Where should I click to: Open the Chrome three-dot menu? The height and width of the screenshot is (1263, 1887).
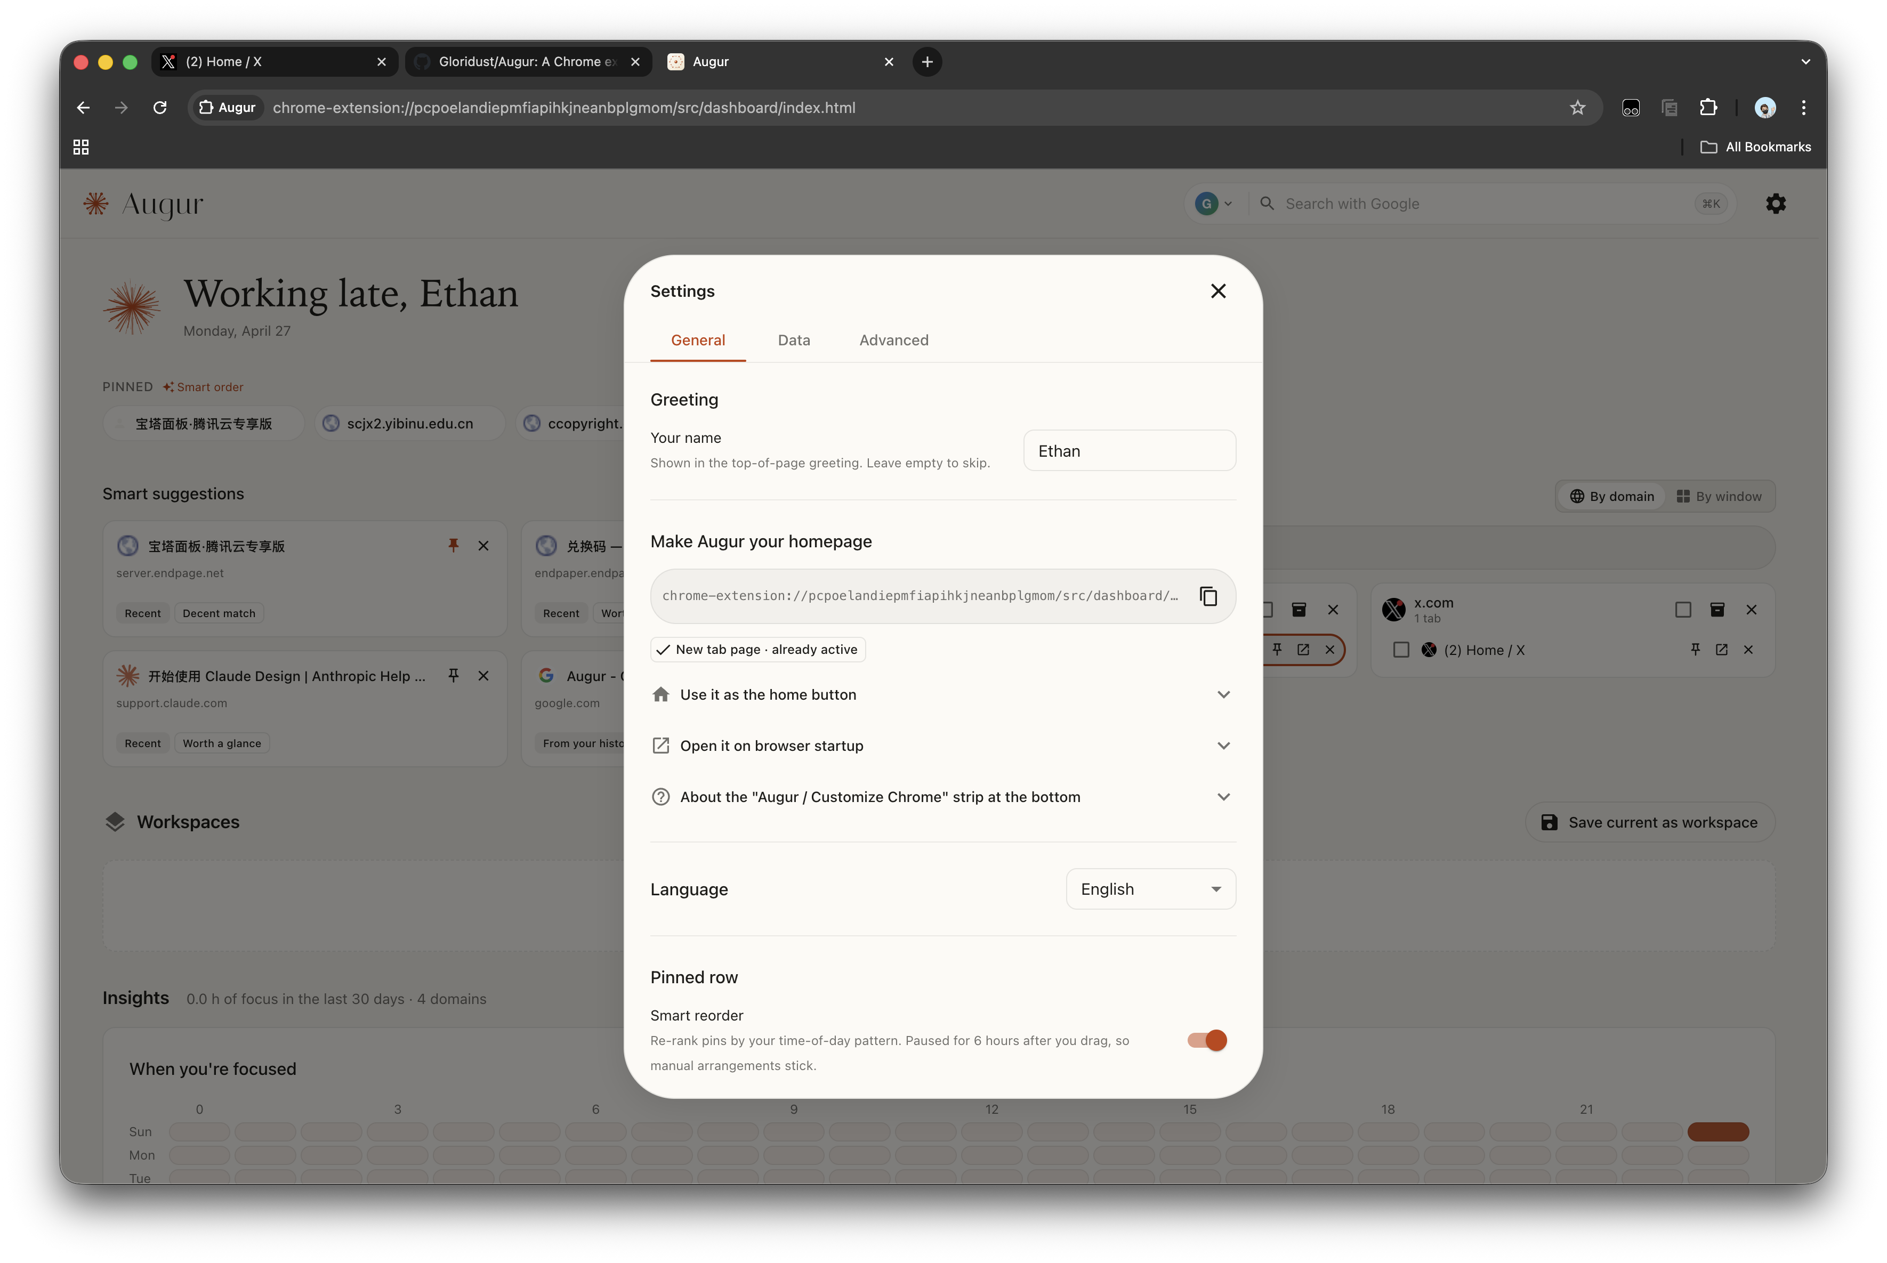(x=1803, y=107)
